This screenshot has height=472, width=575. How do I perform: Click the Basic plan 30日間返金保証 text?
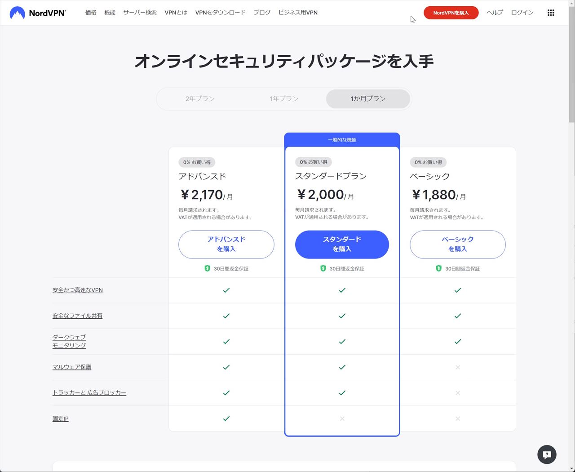462,269
